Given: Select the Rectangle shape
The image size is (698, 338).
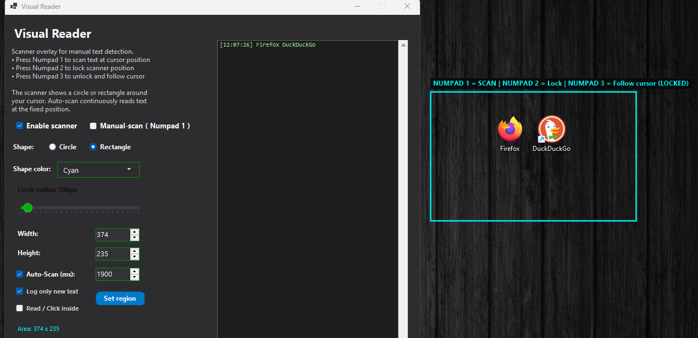Looking at the screenshot, I should [93, 147].
